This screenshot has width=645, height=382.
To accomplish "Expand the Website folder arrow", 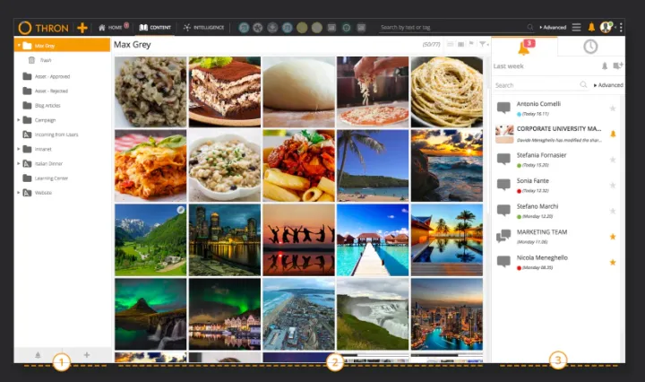I will pyautogui.click(x=19, y=193).
